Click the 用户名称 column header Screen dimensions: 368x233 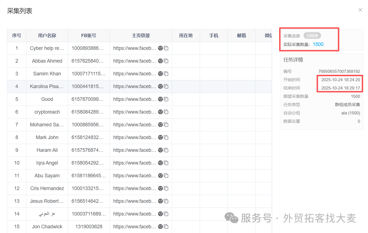point(47,35)
